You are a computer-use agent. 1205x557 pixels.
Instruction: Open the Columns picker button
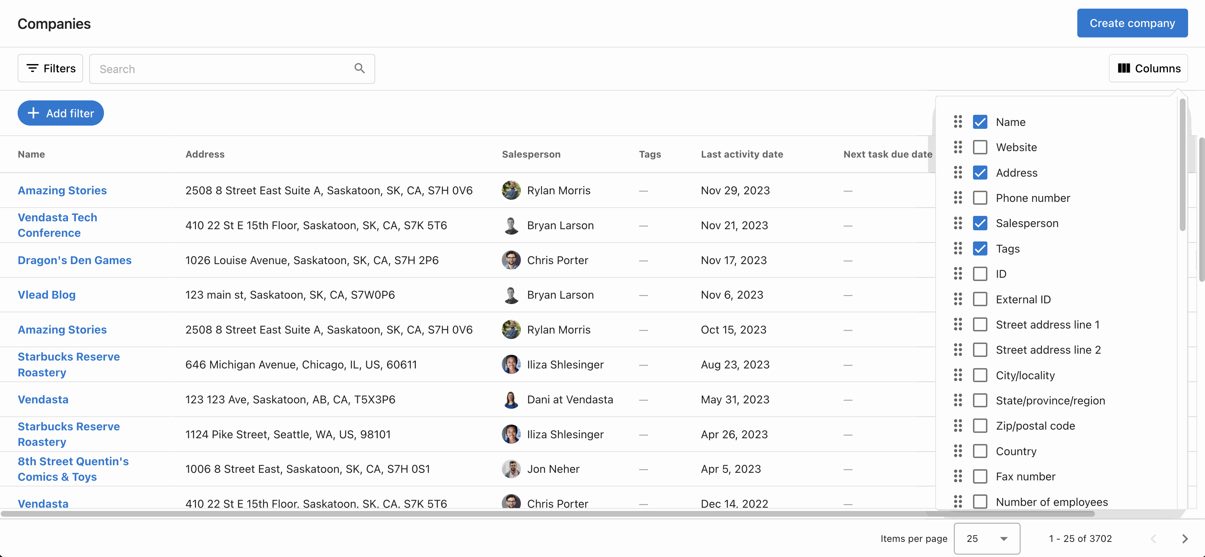click(x=1148, y=68)
